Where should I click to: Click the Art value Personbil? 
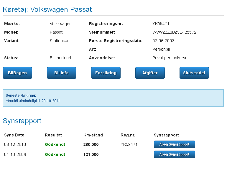[161, 49]
